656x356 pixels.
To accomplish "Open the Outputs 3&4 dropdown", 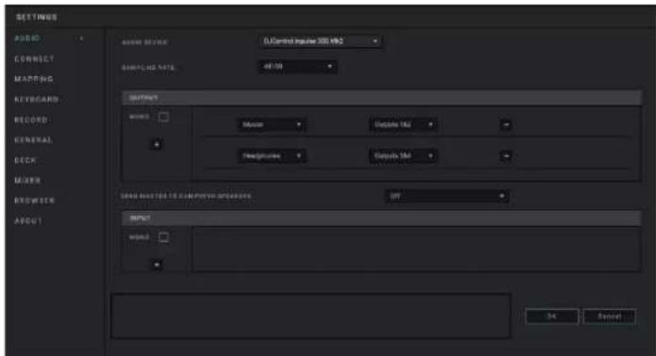I will [403, 155].
